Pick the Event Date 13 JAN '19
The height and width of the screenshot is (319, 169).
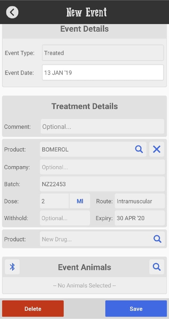pyautogui.click(x=103, y=73)
